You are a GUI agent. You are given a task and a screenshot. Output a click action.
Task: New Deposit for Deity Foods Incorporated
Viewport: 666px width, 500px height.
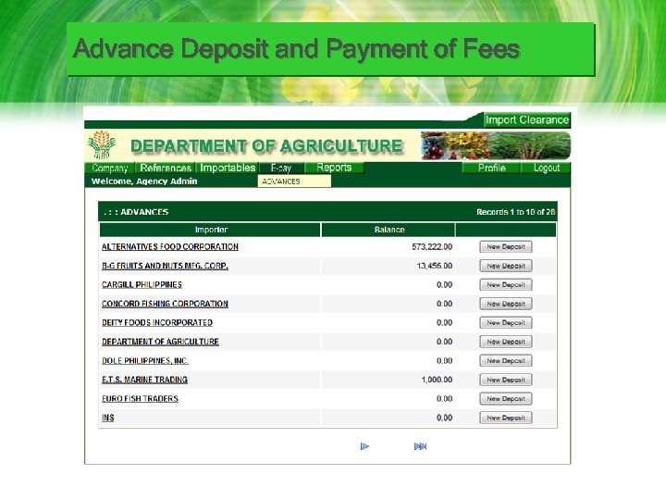point(506,323)
